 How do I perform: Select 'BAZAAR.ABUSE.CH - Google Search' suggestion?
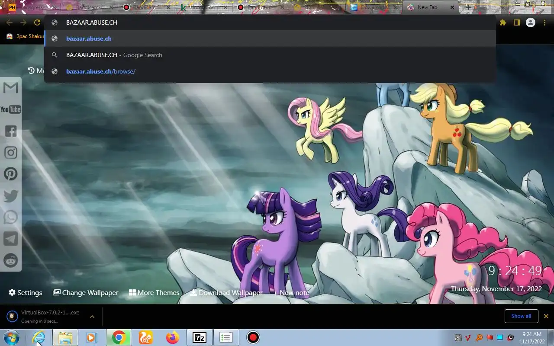point(270,55)
